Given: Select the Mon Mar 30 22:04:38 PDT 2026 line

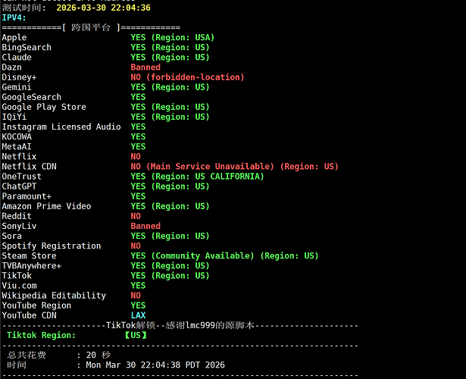Looking at the screenshot, I should 155,365.
